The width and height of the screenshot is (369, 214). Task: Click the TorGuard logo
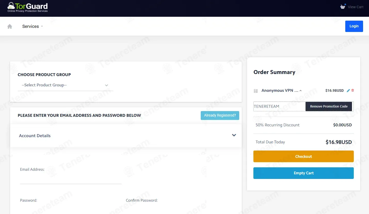click(28, 7)
